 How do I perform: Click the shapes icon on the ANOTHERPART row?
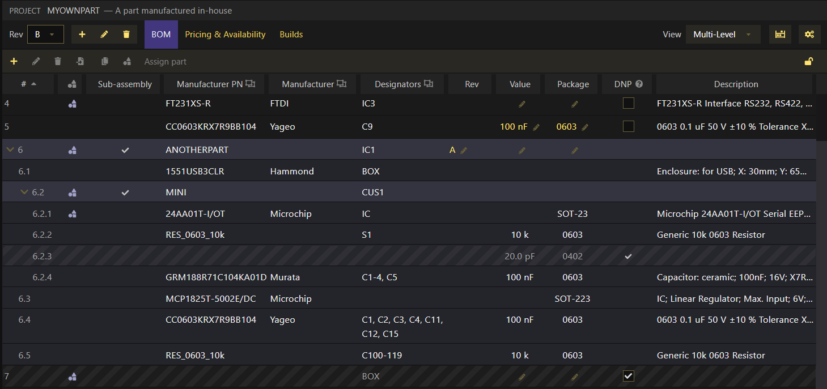coord(72,150)
